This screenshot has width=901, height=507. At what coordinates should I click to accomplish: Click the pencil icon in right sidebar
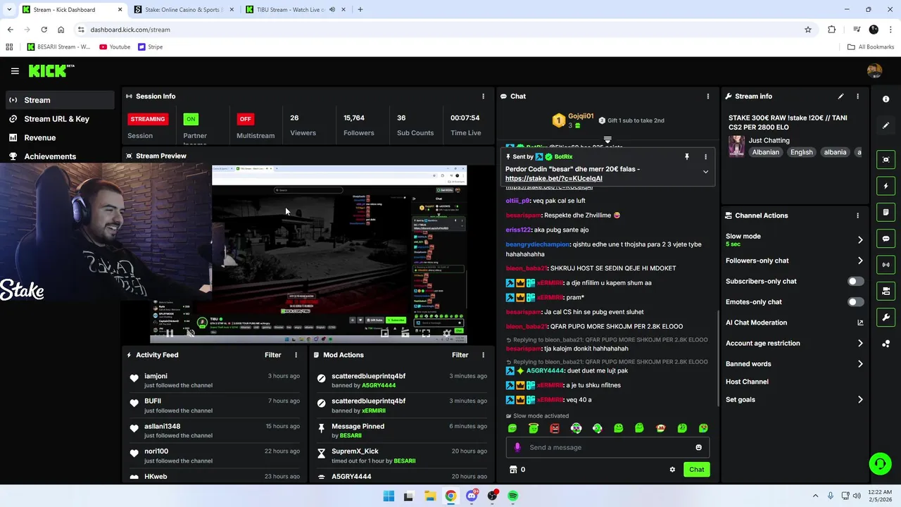tap(886, 125)
